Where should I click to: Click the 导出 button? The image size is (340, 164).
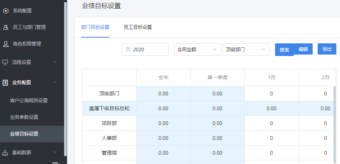pyautogui.click(x=327, y=49)
